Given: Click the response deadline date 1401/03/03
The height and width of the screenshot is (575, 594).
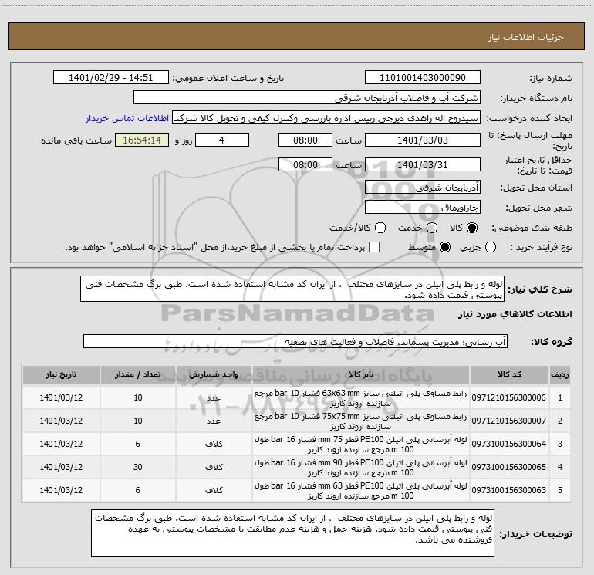Looking at the screenshot, I should pos(423,140).
